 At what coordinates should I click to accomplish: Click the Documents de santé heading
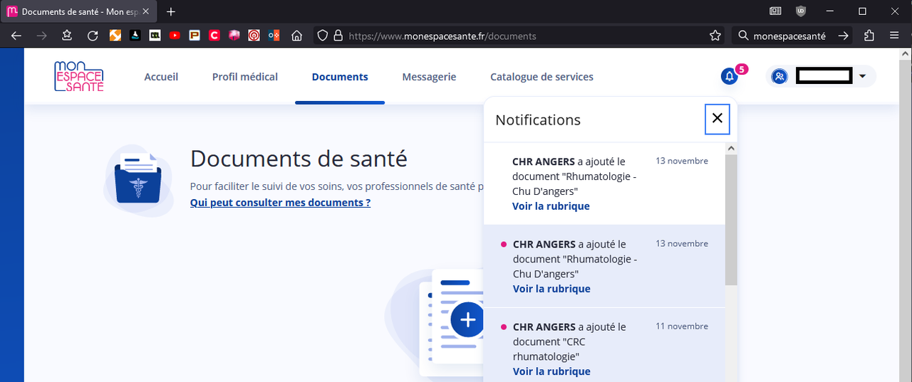click(x=299, y=158)
